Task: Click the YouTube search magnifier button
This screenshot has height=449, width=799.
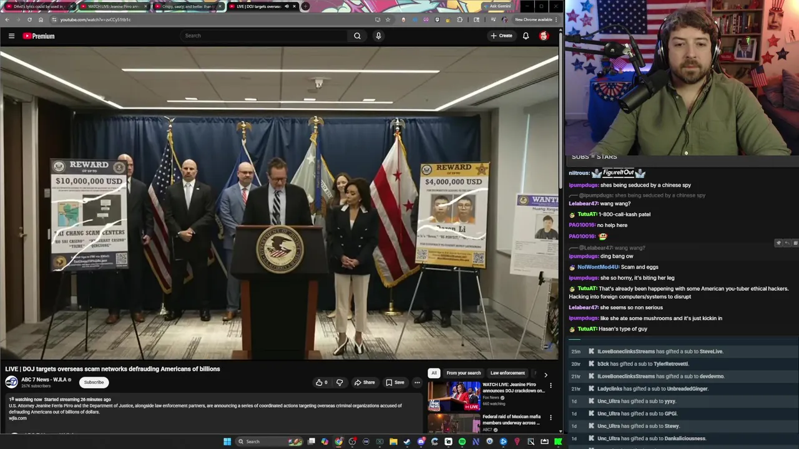Action: (x=357, y=36)
